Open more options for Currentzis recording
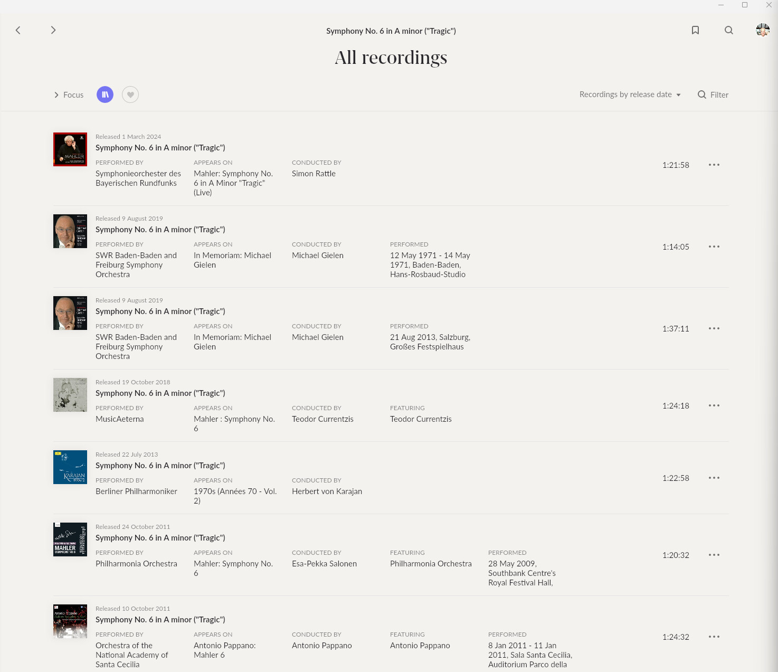This screenshot has width=778, height=672. click(714, 405)
